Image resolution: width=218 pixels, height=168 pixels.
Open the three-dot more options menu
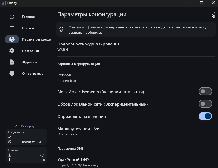214,14
